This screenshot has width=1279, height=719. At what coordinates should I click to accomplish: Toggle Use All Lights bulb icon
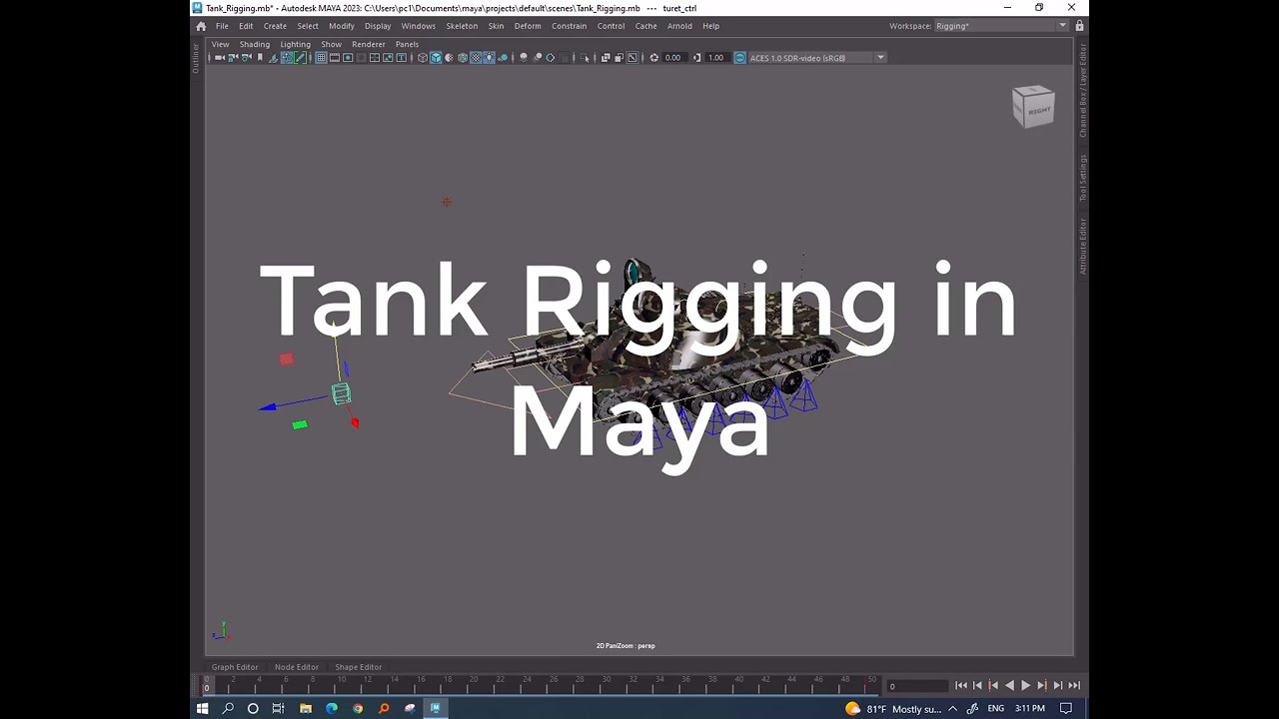pos(489,58)
